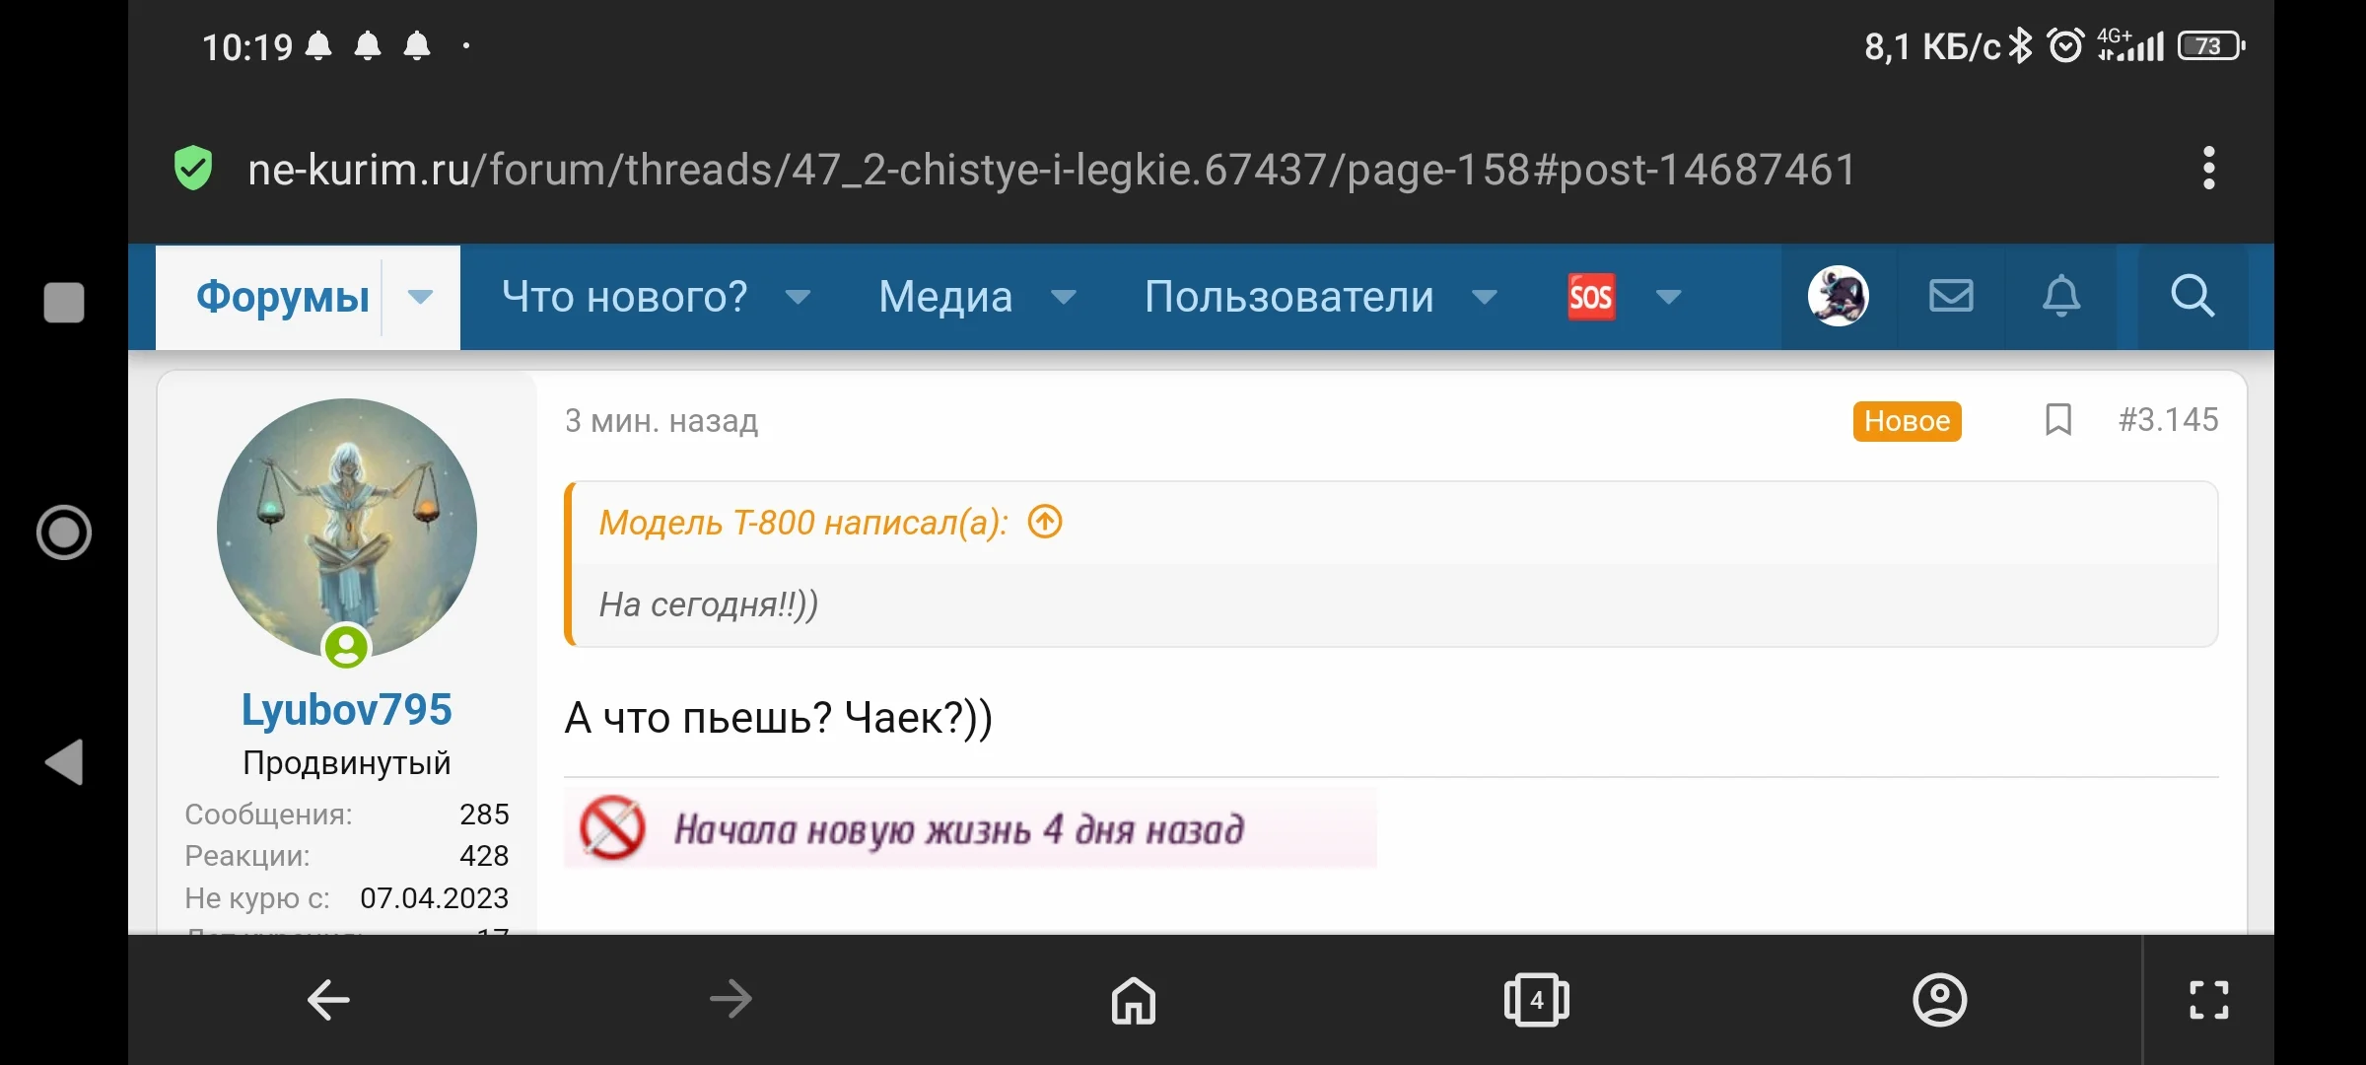Expand the Что нового? dropdown
2366x1065 pixels.
pos(800,297)
